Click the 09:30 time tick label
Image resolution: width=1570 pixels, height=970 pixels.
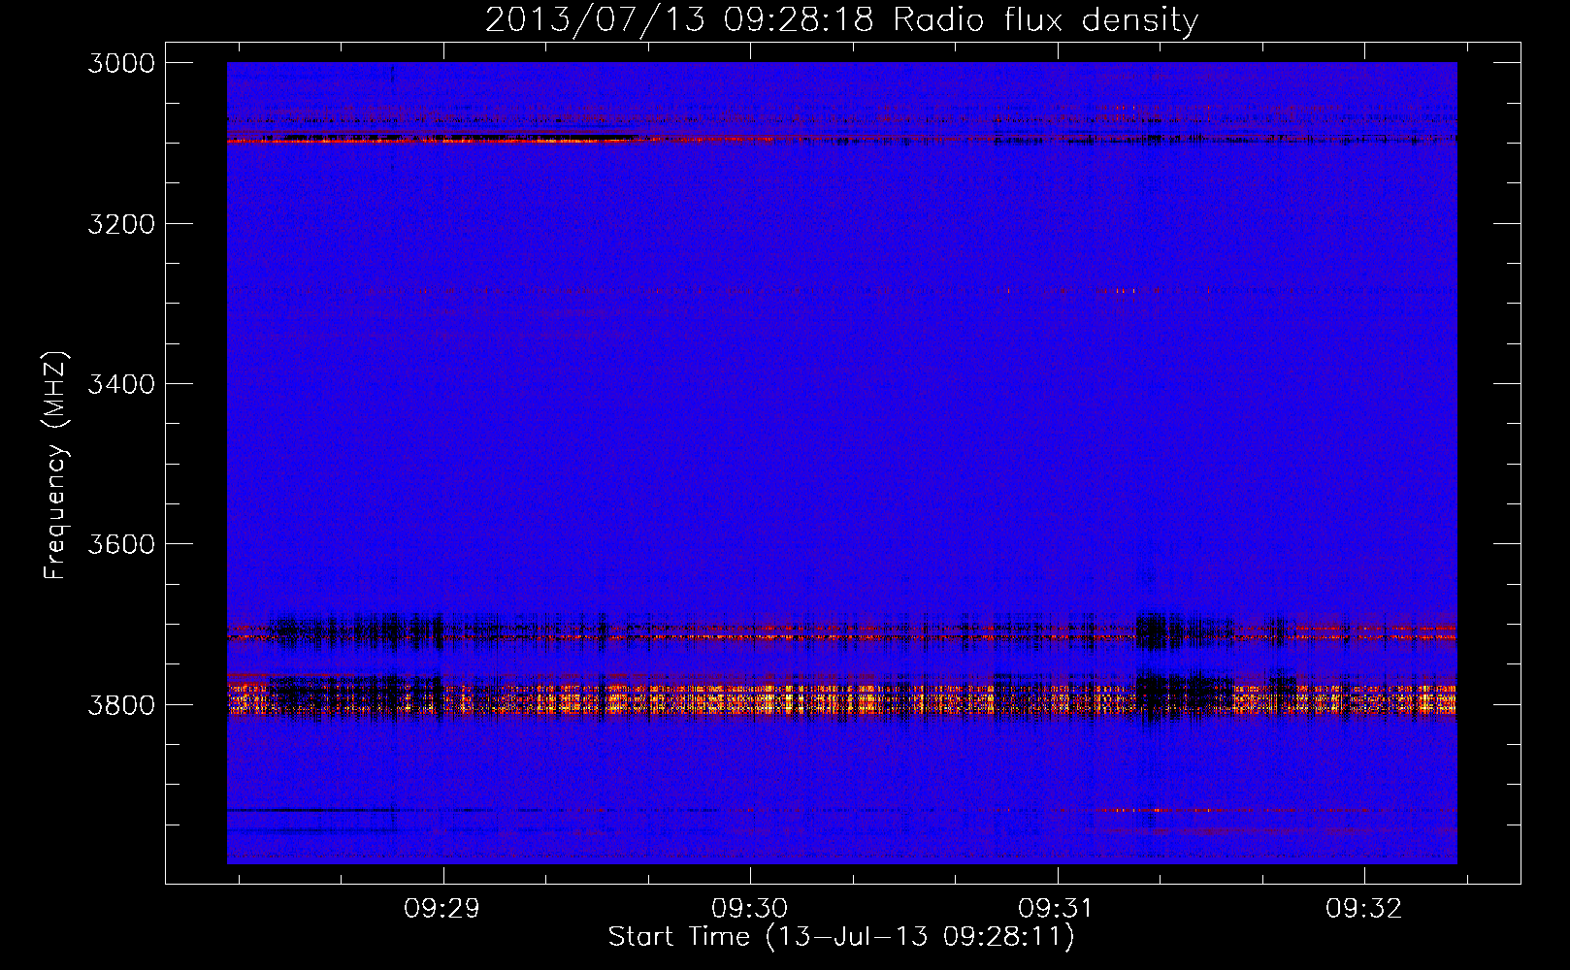[x=749, y=908]
